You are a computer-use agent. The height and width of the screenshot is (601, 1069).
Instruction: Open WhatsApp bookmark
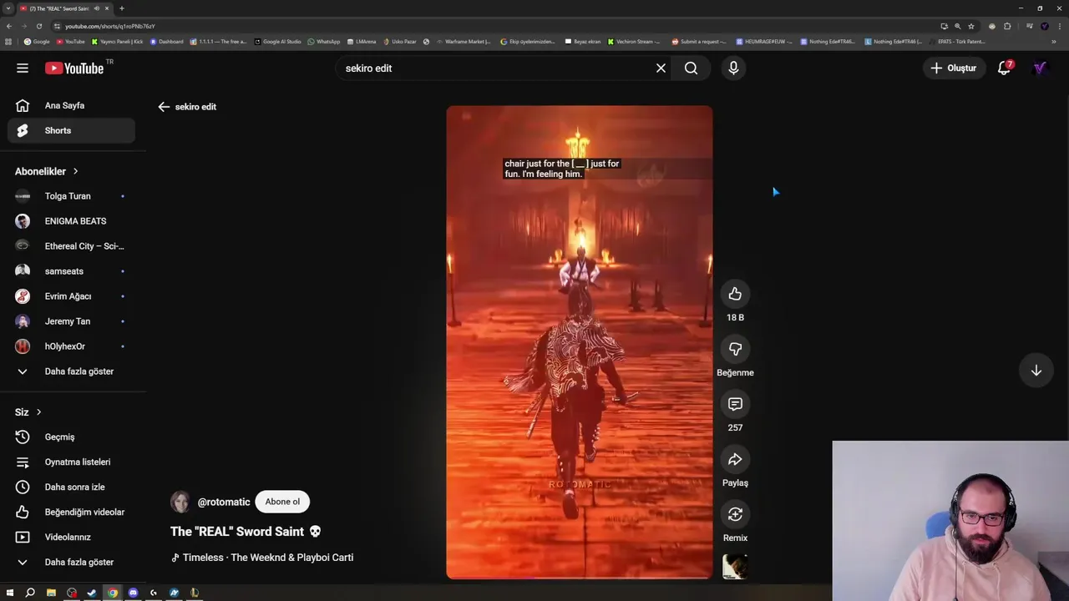click(x=324, y=41)
